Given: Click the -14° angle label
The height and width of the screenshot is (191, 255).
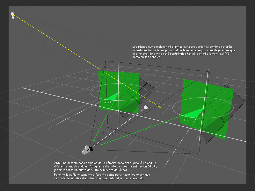Looking at the screenshot, I should point(108,103).
